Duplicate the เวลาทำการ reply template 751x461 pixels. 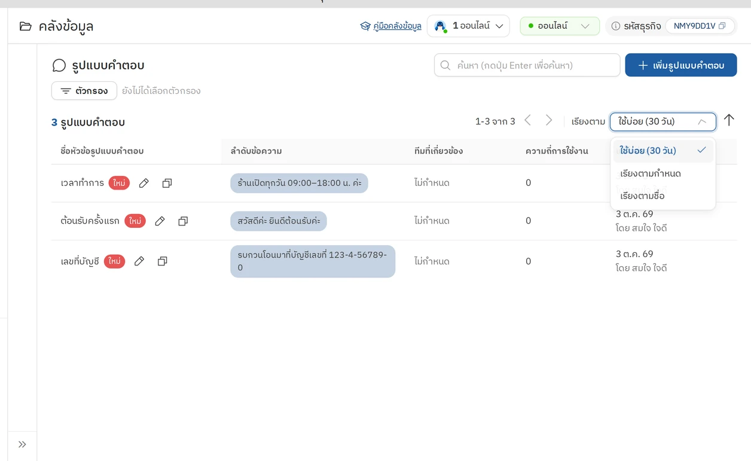[167, 183]
